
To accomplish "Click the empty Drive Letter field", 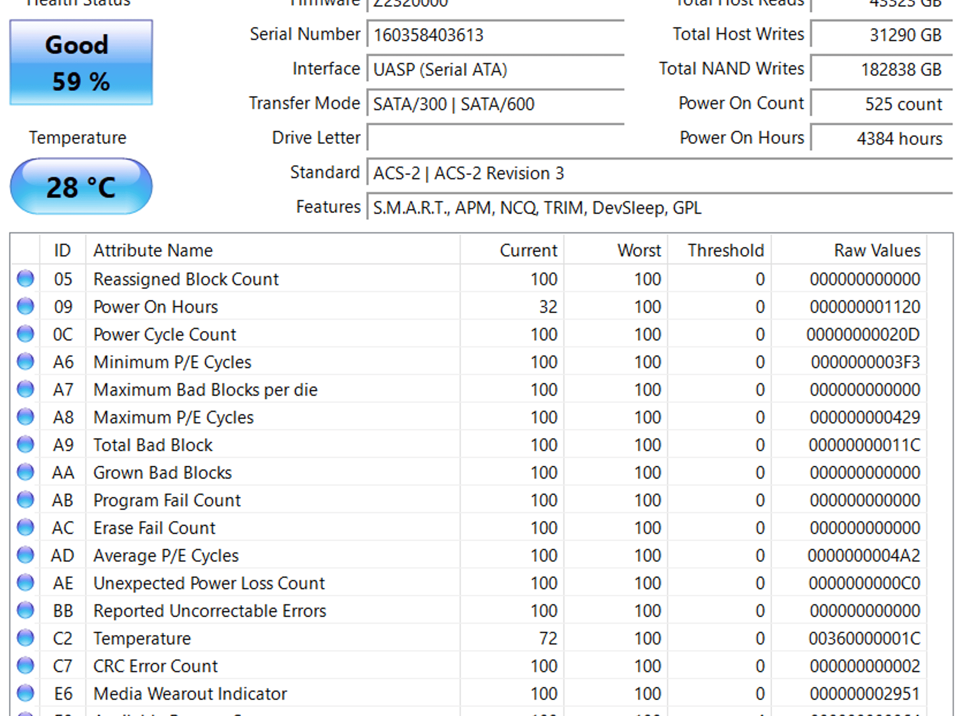I will (495, 138).
